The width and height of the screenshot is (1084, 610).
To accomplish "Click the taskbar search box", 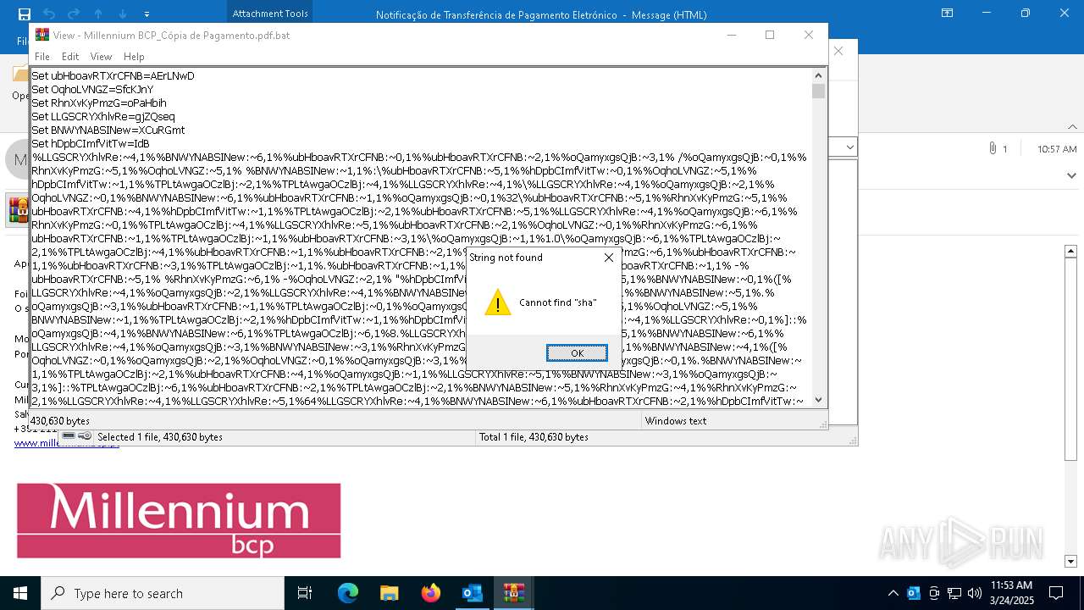I will click(163, 593).
